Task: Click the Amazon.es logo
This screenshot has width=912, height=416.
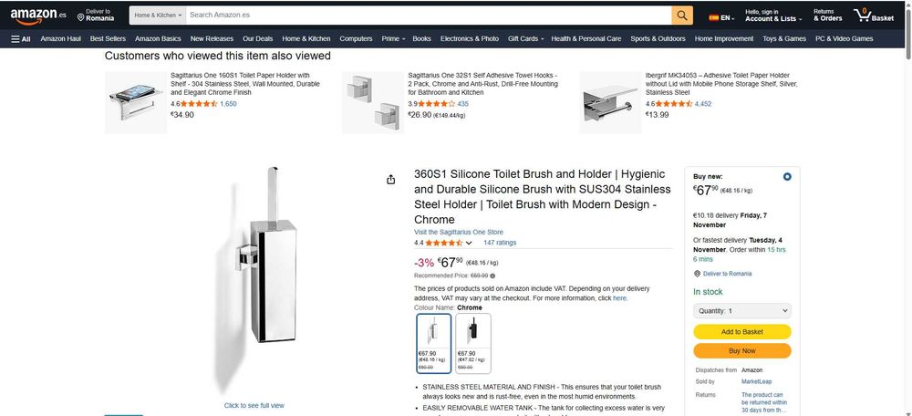Action: (x=39, y=16)
